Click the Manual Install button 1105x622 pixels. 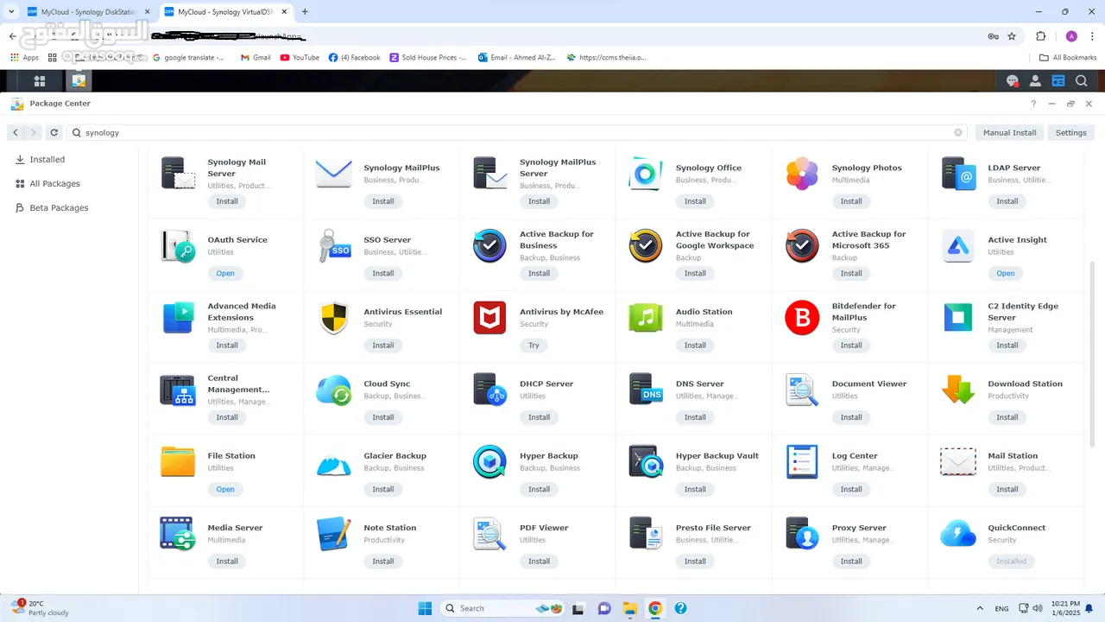tap(1009, 132)
